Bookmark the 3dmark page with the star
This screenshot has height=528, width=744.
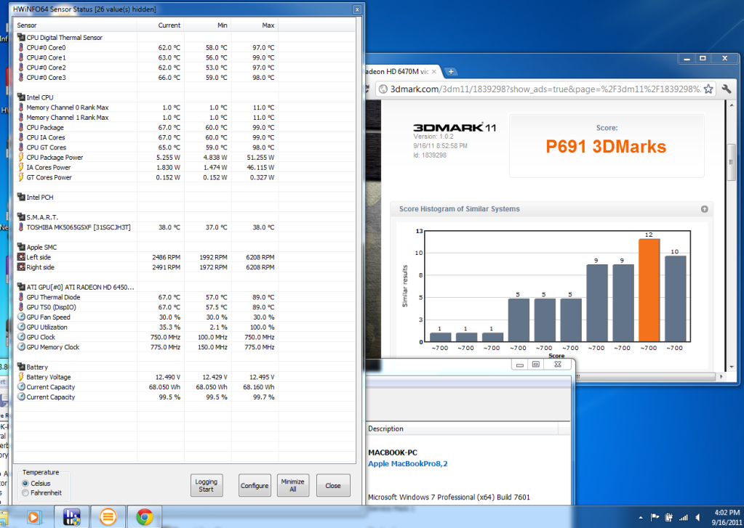click(x=708, y=89)
